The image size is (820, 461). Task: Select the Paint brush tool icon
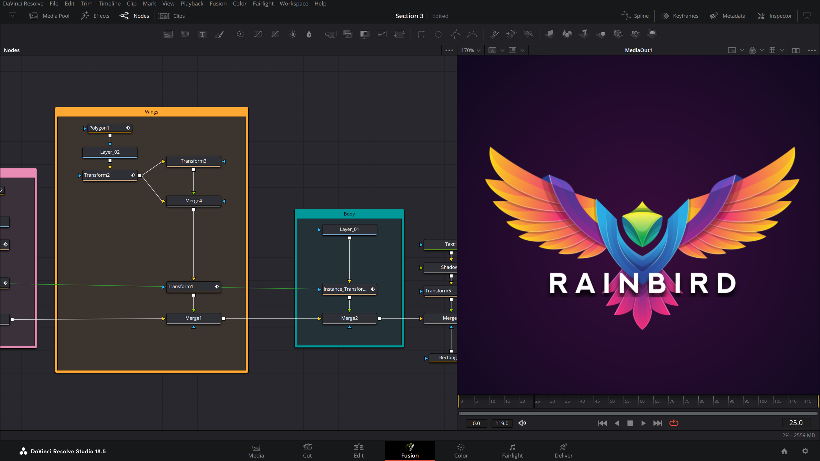click(x=219, y=34)
